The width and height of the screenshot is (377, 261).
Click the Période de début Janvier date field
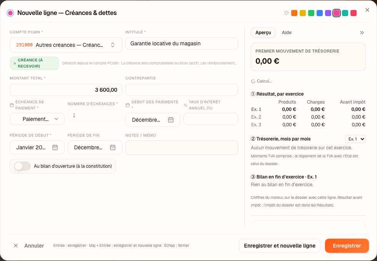click(37, 147)
